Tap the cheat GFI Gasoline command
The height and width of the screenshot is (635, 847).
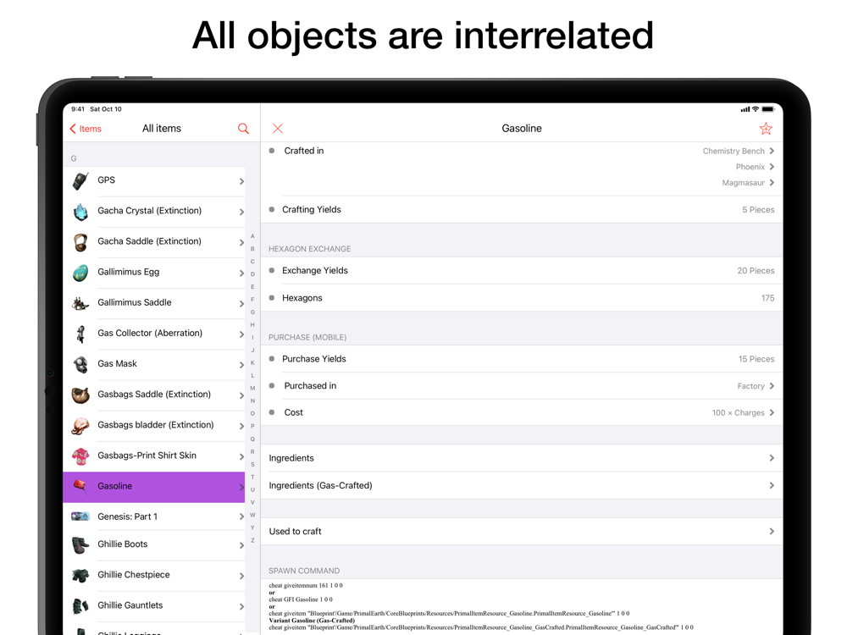click(301, 599)
